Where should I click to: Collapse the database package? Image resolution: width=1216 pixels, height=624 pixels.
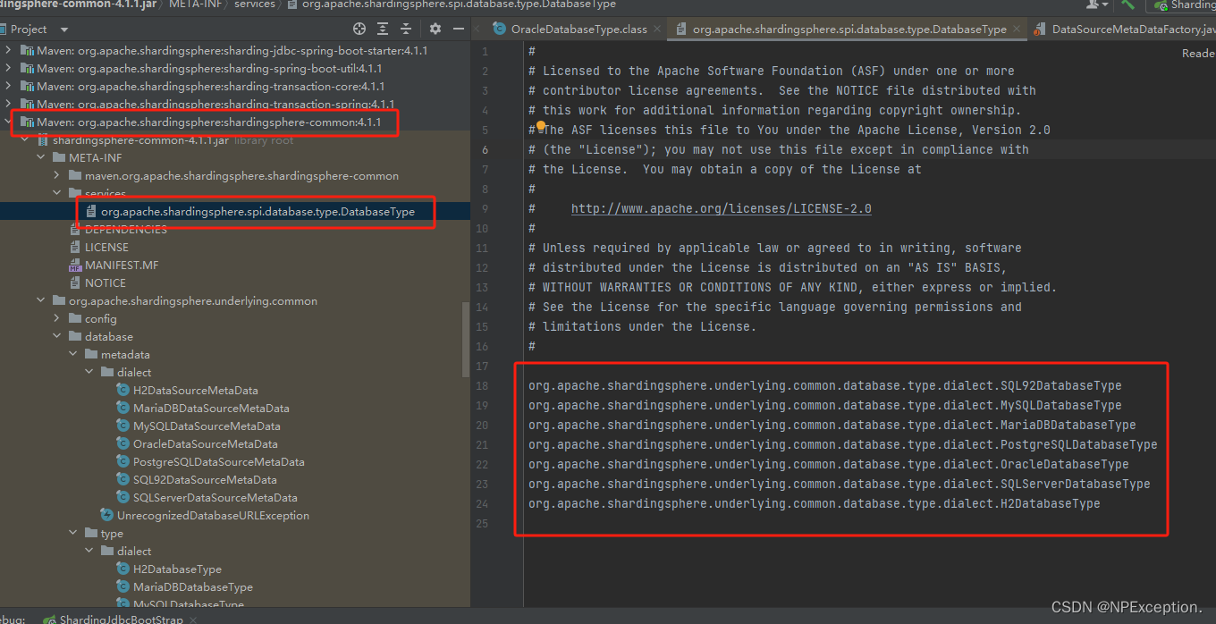click(x=57, y=336)
